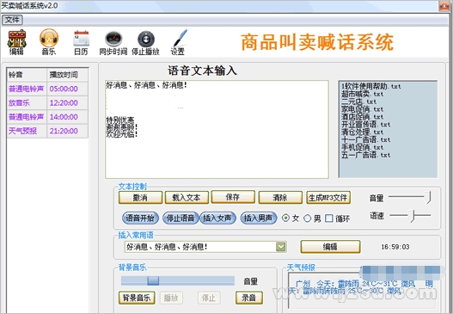This screenshot has height=314, width=453.
Task: Select the 12:20:00 time cell
Action: tap(67, 103)
